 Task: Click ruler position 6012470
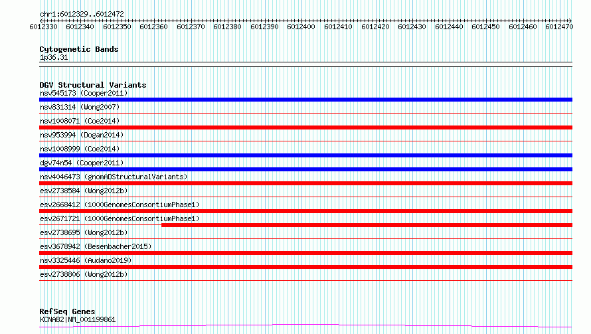click(x=559, y=27)
